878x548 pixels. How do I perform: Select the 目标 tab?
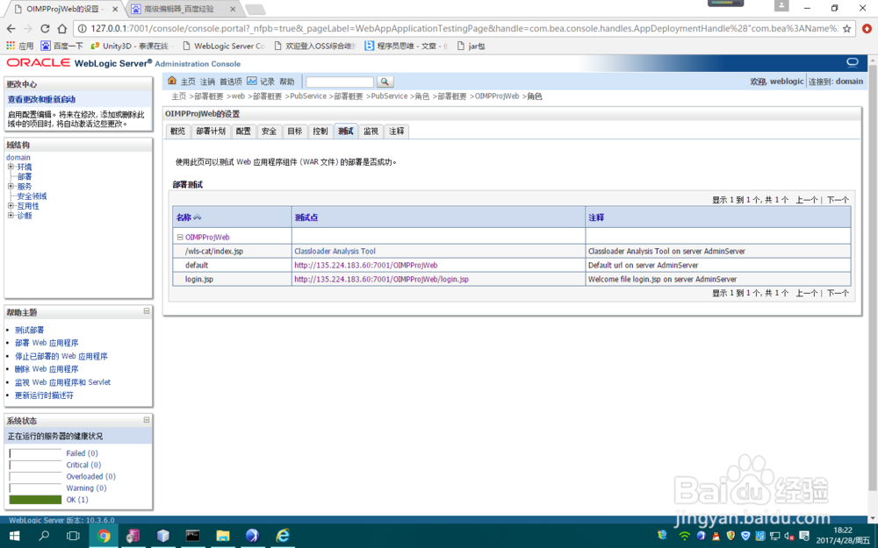coord(294,132)
